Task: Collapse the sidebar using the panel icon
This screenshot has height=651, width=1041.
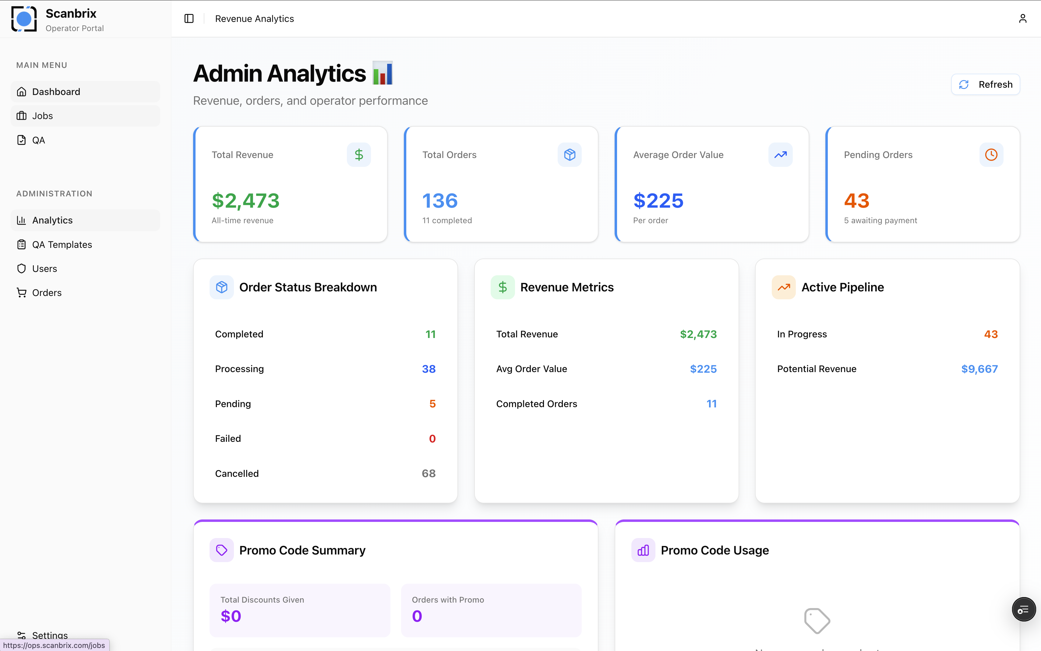Action: click(189, 19)
